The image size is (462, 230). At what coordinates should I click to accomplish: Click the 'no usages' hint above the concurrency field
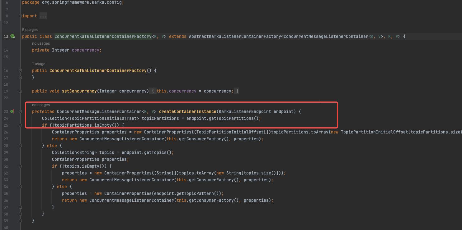(x=41, y=43)
